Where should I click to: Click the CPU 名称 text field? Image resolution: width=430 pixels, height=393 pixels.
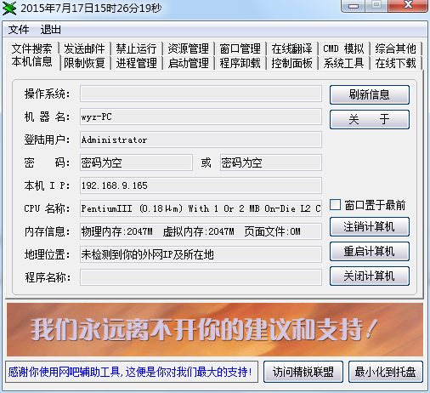coord(201,208)
